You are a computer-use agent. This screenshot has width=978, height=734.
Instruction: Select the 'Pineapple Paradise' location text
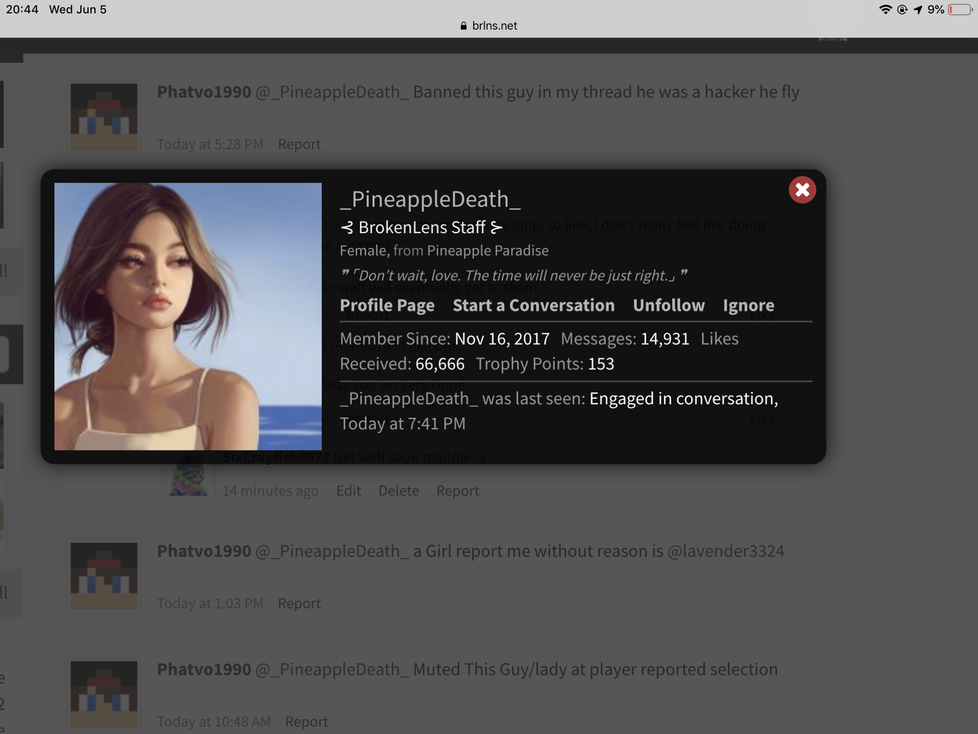coord(488,250)
